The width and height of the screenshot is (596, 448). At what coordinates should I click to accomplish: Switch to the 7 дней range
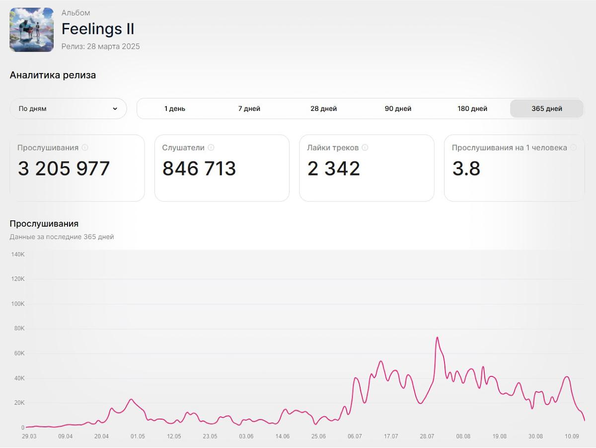tap(249, 108)
